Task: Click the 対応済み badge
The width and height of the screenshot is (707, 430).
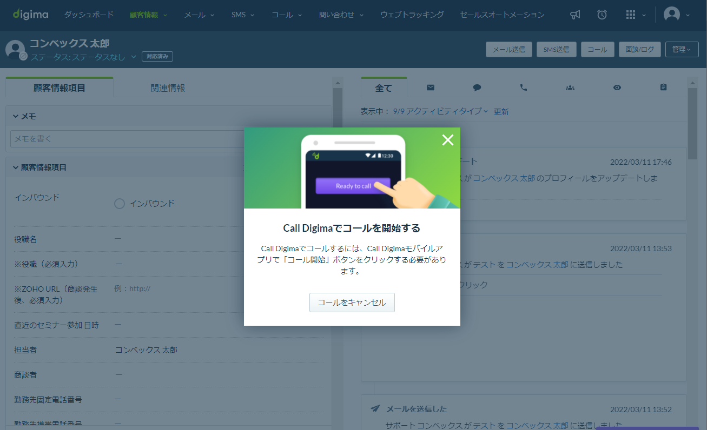Action: pyautogui.click(x=157, y=56)
